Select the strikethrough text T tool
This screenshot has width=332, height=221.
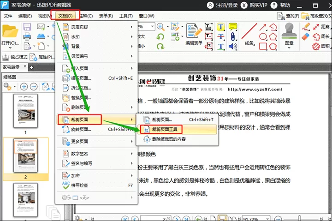(x=220, y=36)
